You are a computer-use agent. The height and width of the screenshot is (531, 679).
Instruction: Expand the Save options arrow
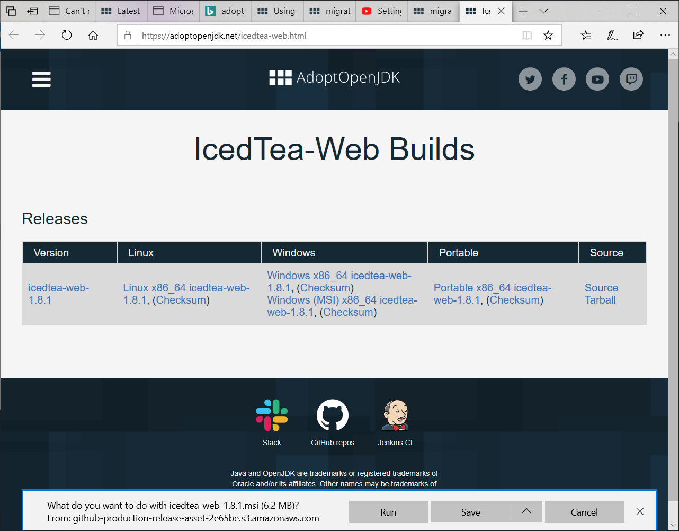[526, 511]
